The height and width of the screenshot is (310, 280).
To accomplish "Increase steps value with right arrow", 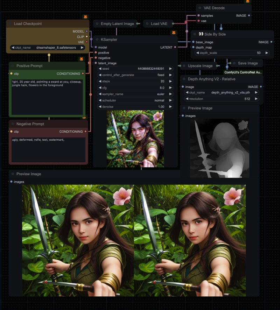I will tap(170, 81).
